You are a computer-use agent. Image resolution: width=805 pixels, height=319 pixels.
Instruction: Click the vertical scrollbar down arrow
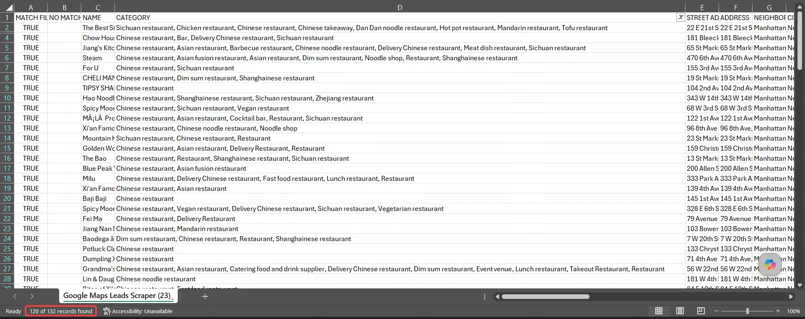click(x=800, y=285)
